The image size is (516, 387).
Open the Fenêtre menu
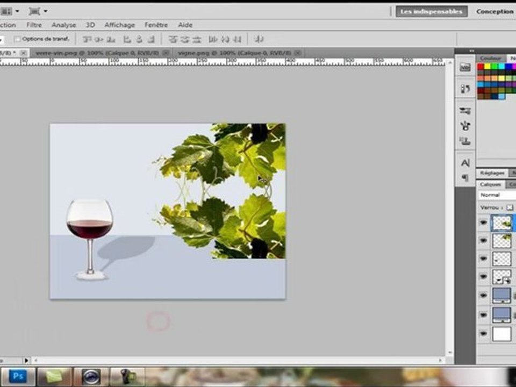point(156,25)
